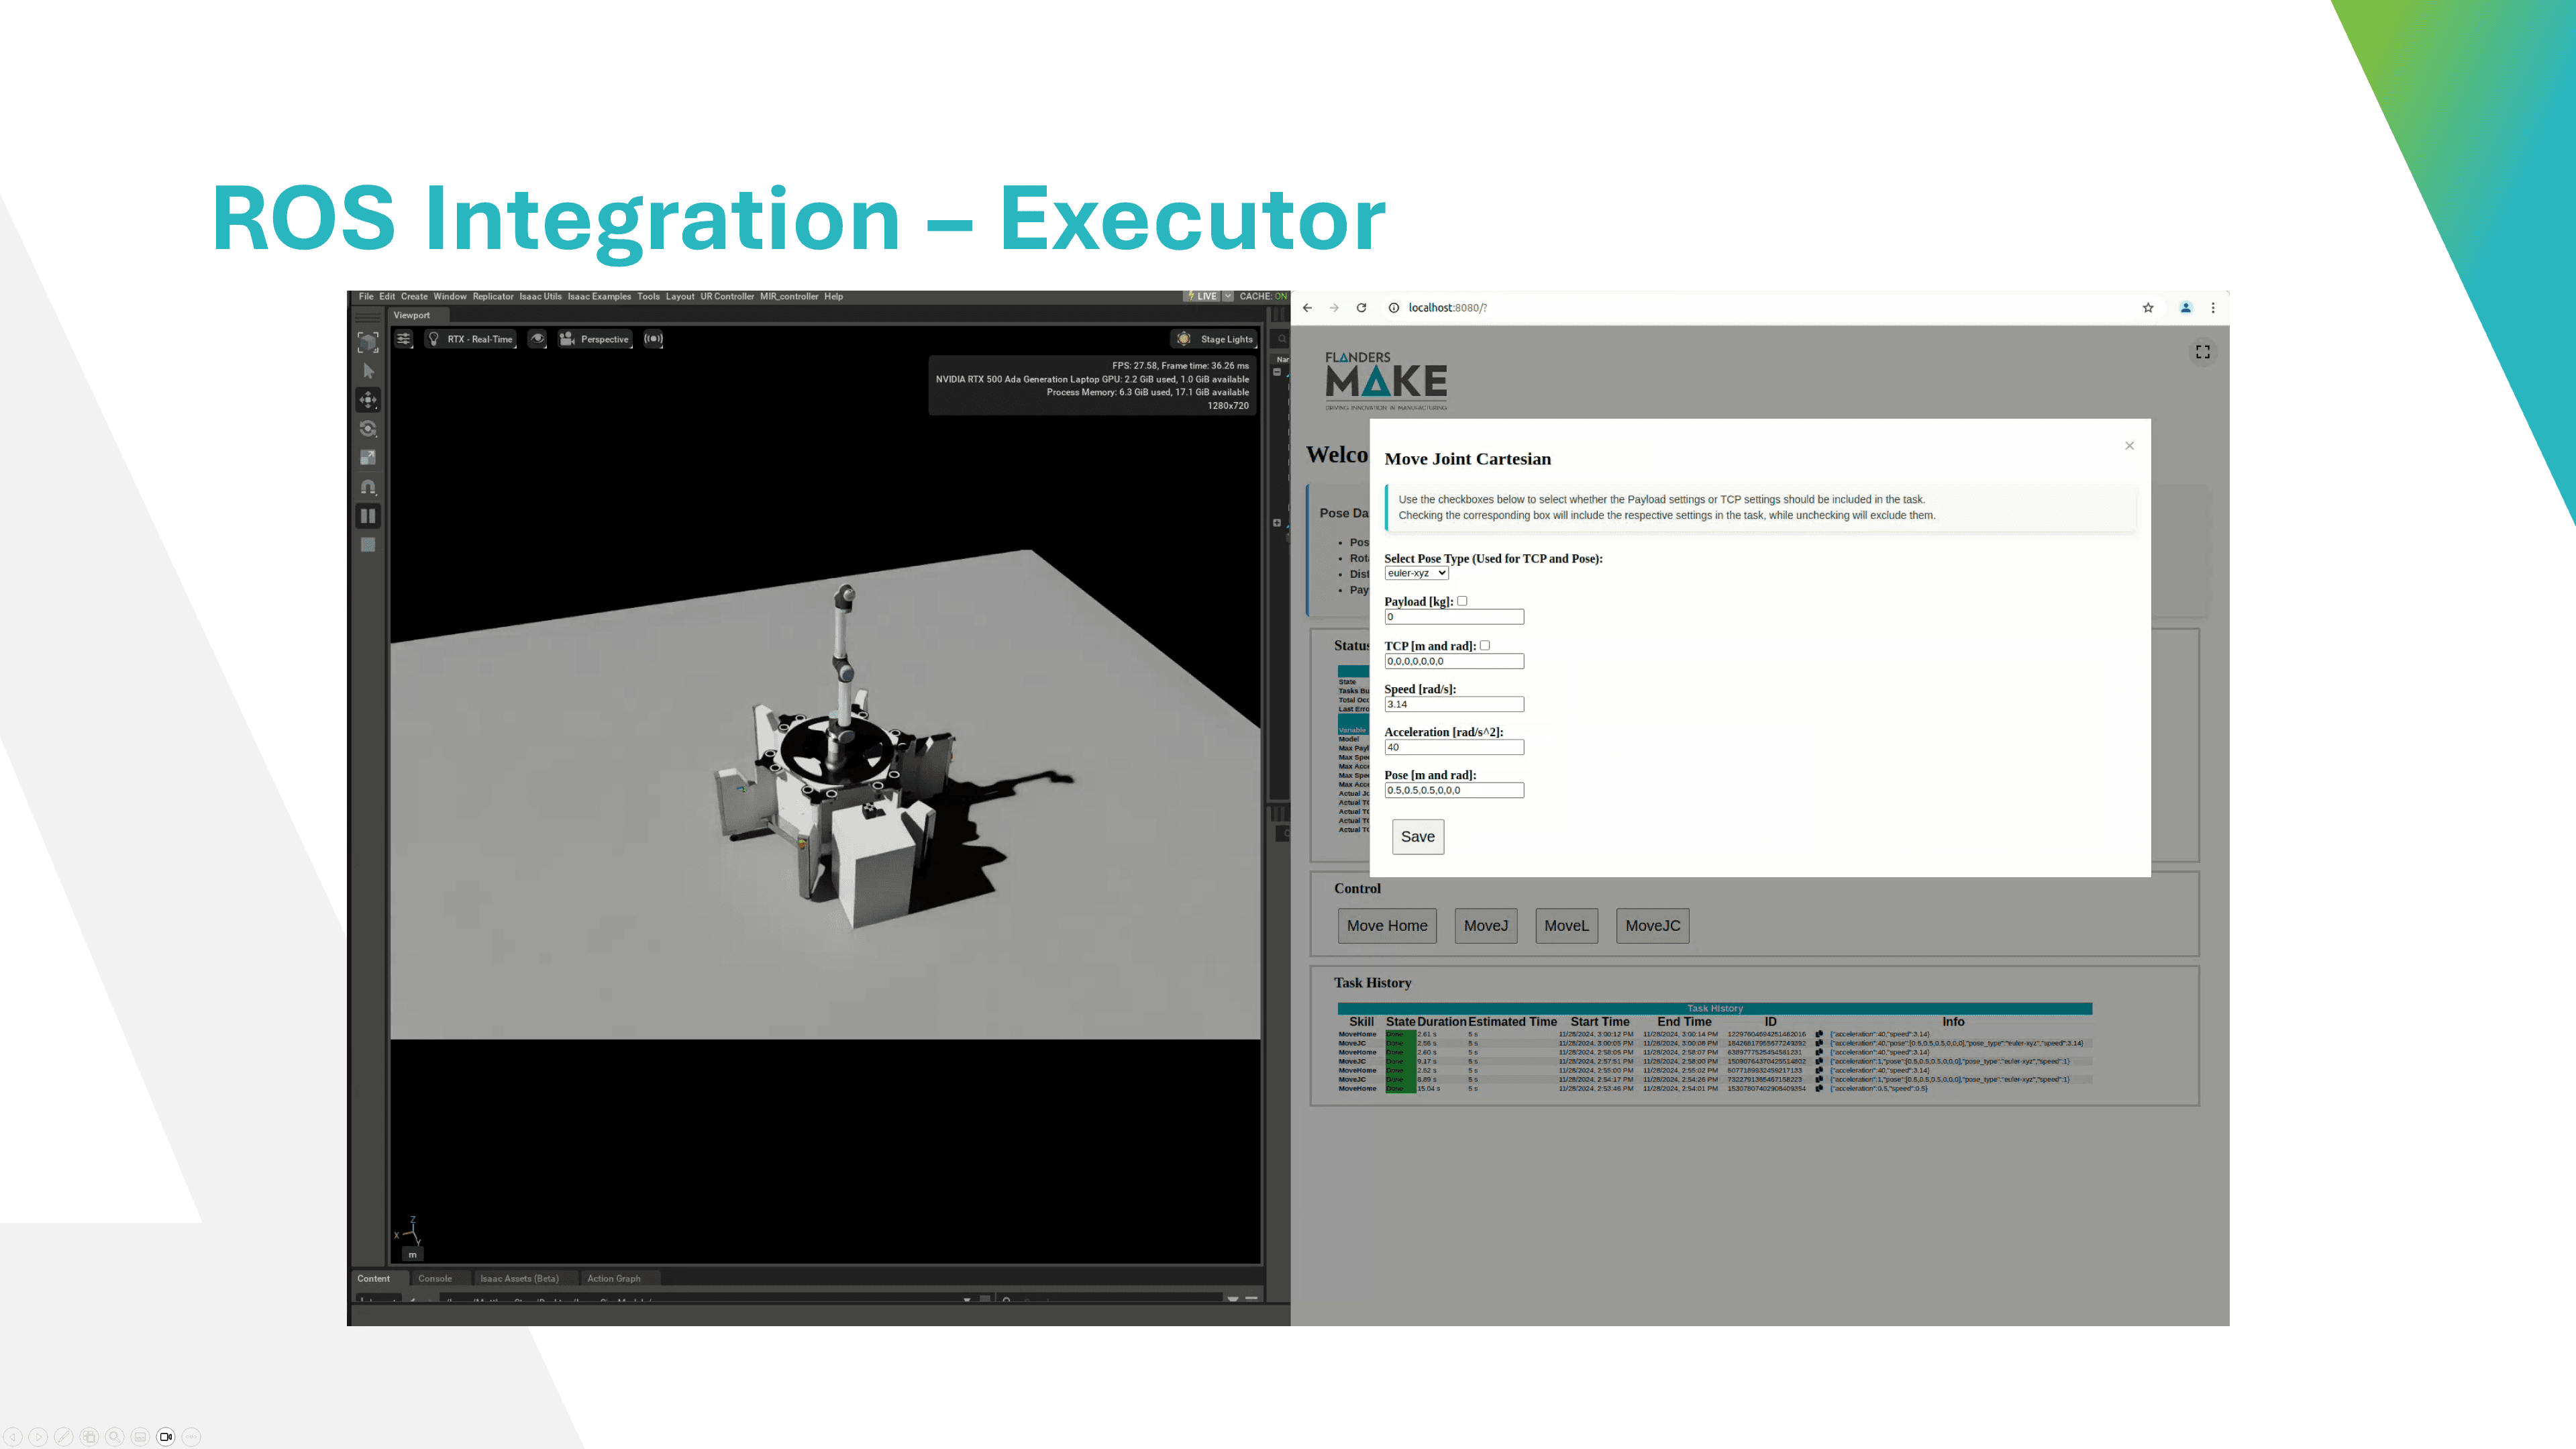
Task: Open the Replicator menu
Action: coord(493,296)
